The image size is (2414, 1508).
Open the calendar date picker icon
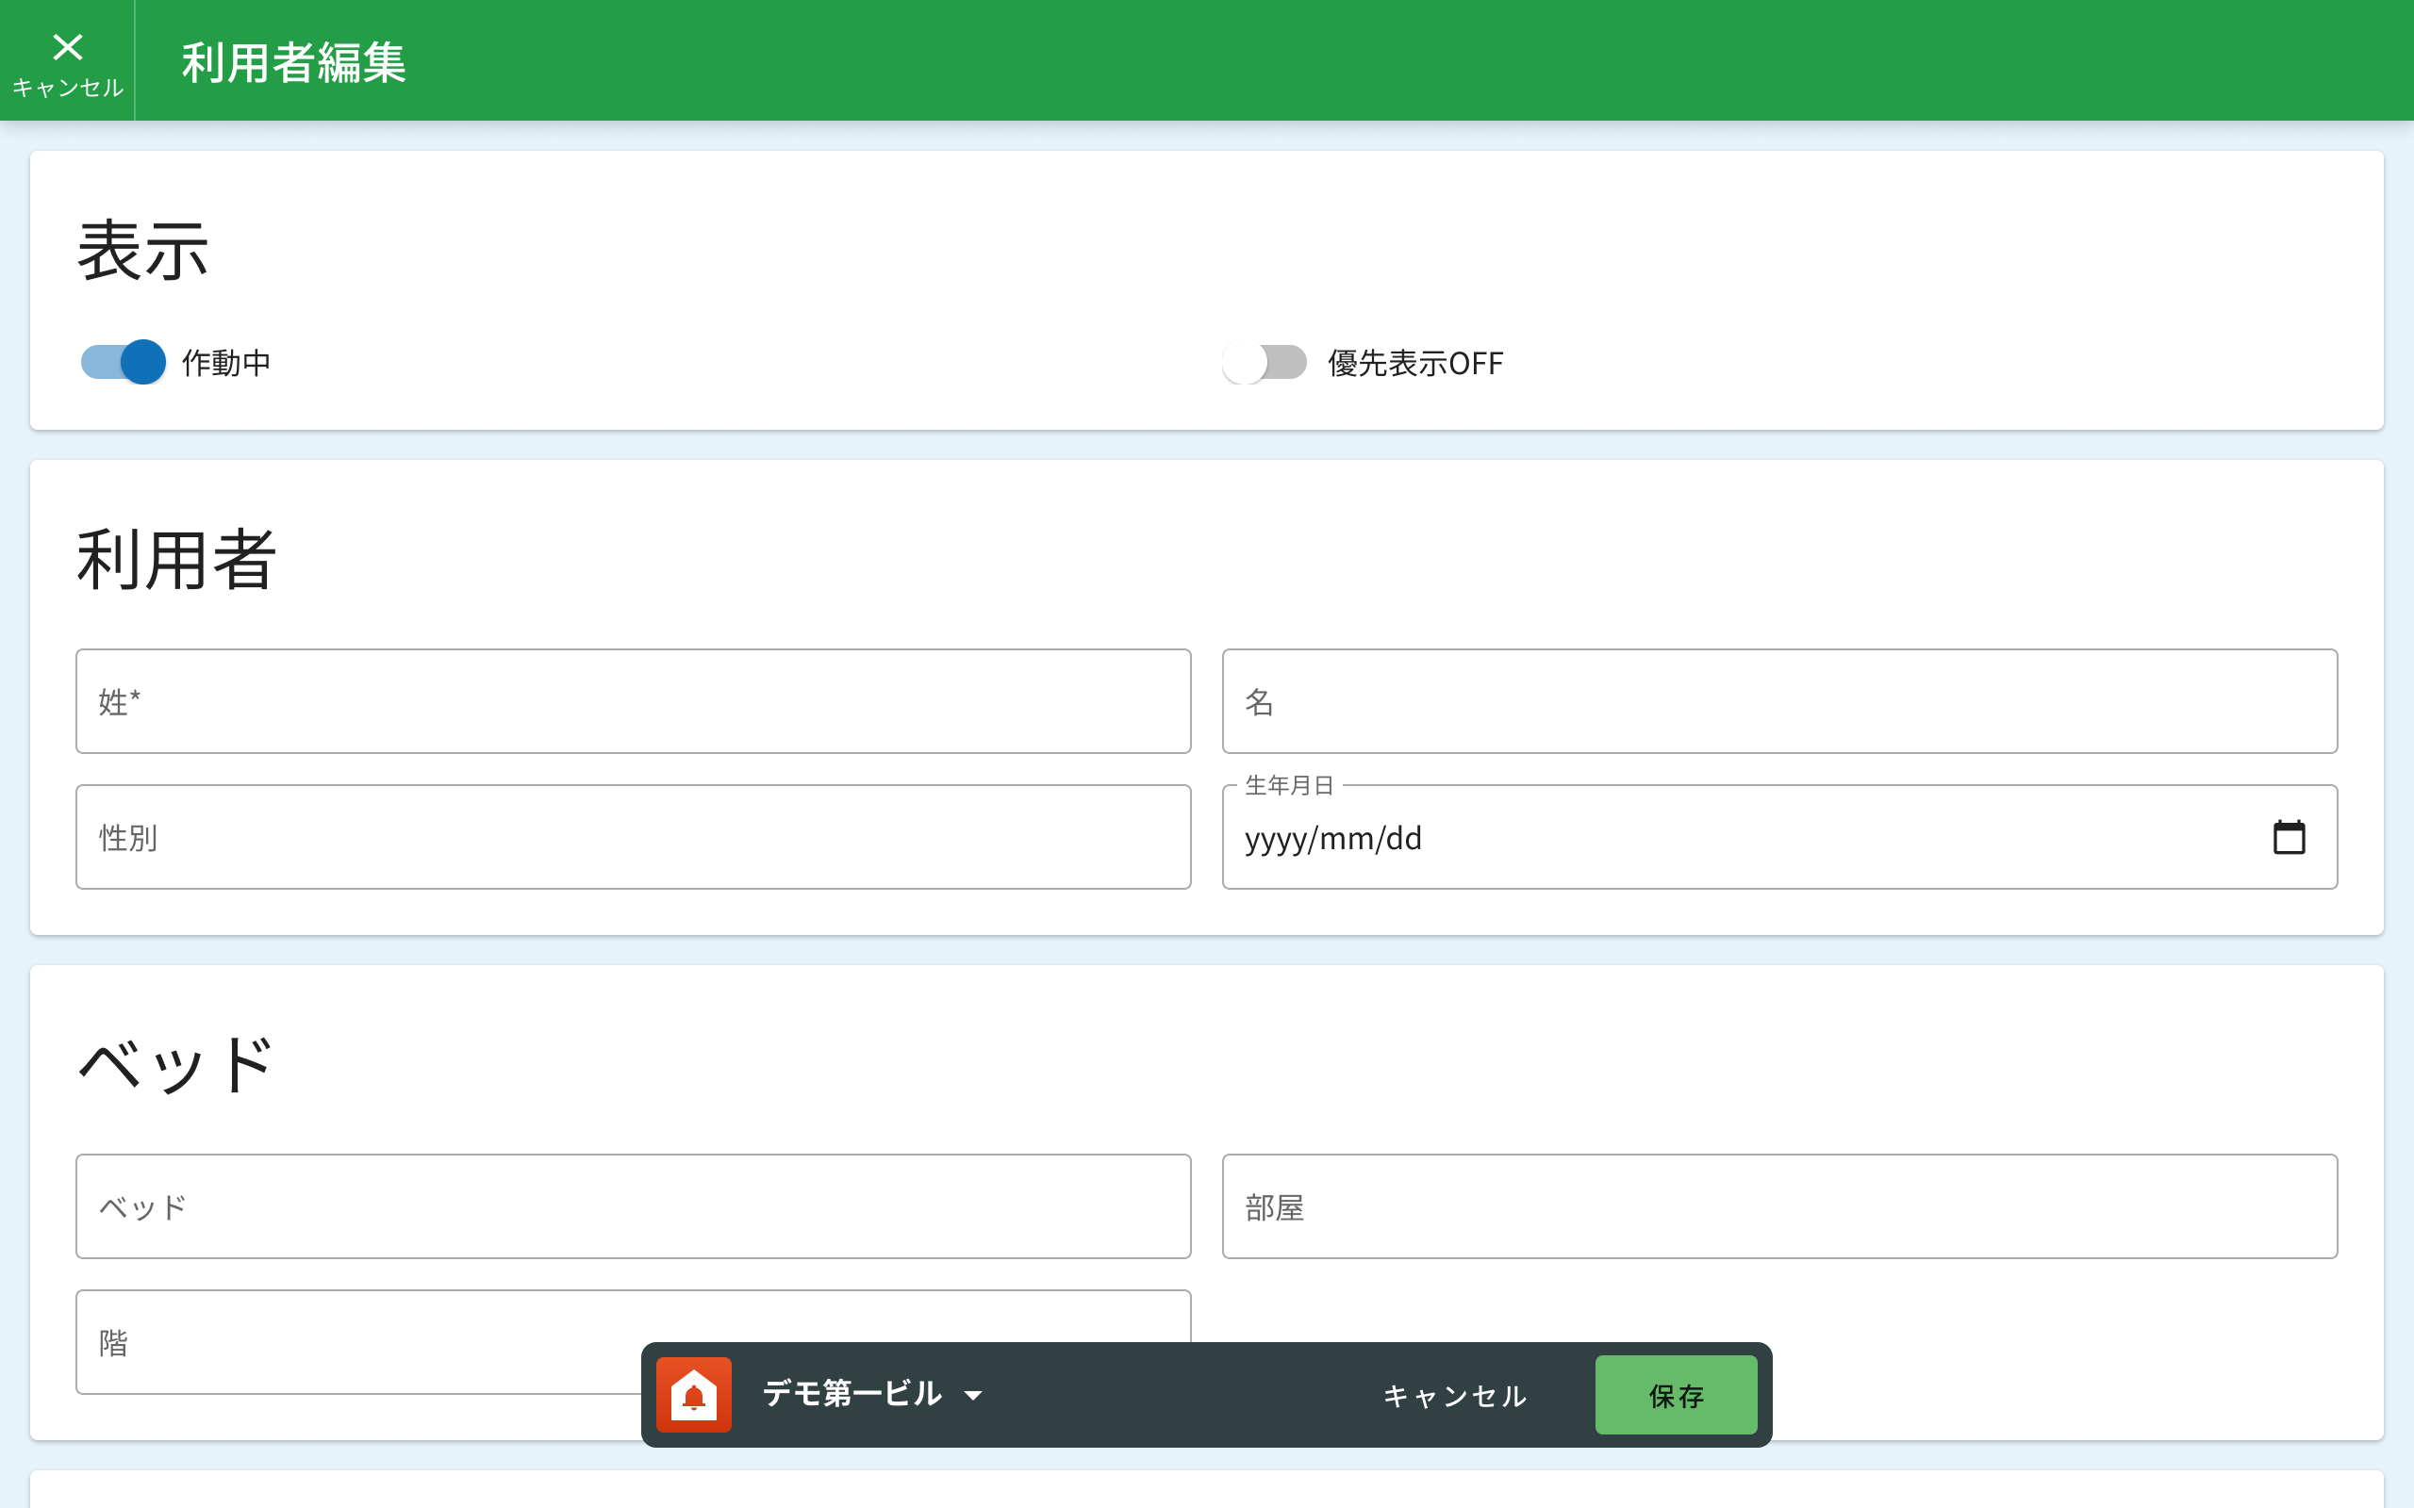2289,838
